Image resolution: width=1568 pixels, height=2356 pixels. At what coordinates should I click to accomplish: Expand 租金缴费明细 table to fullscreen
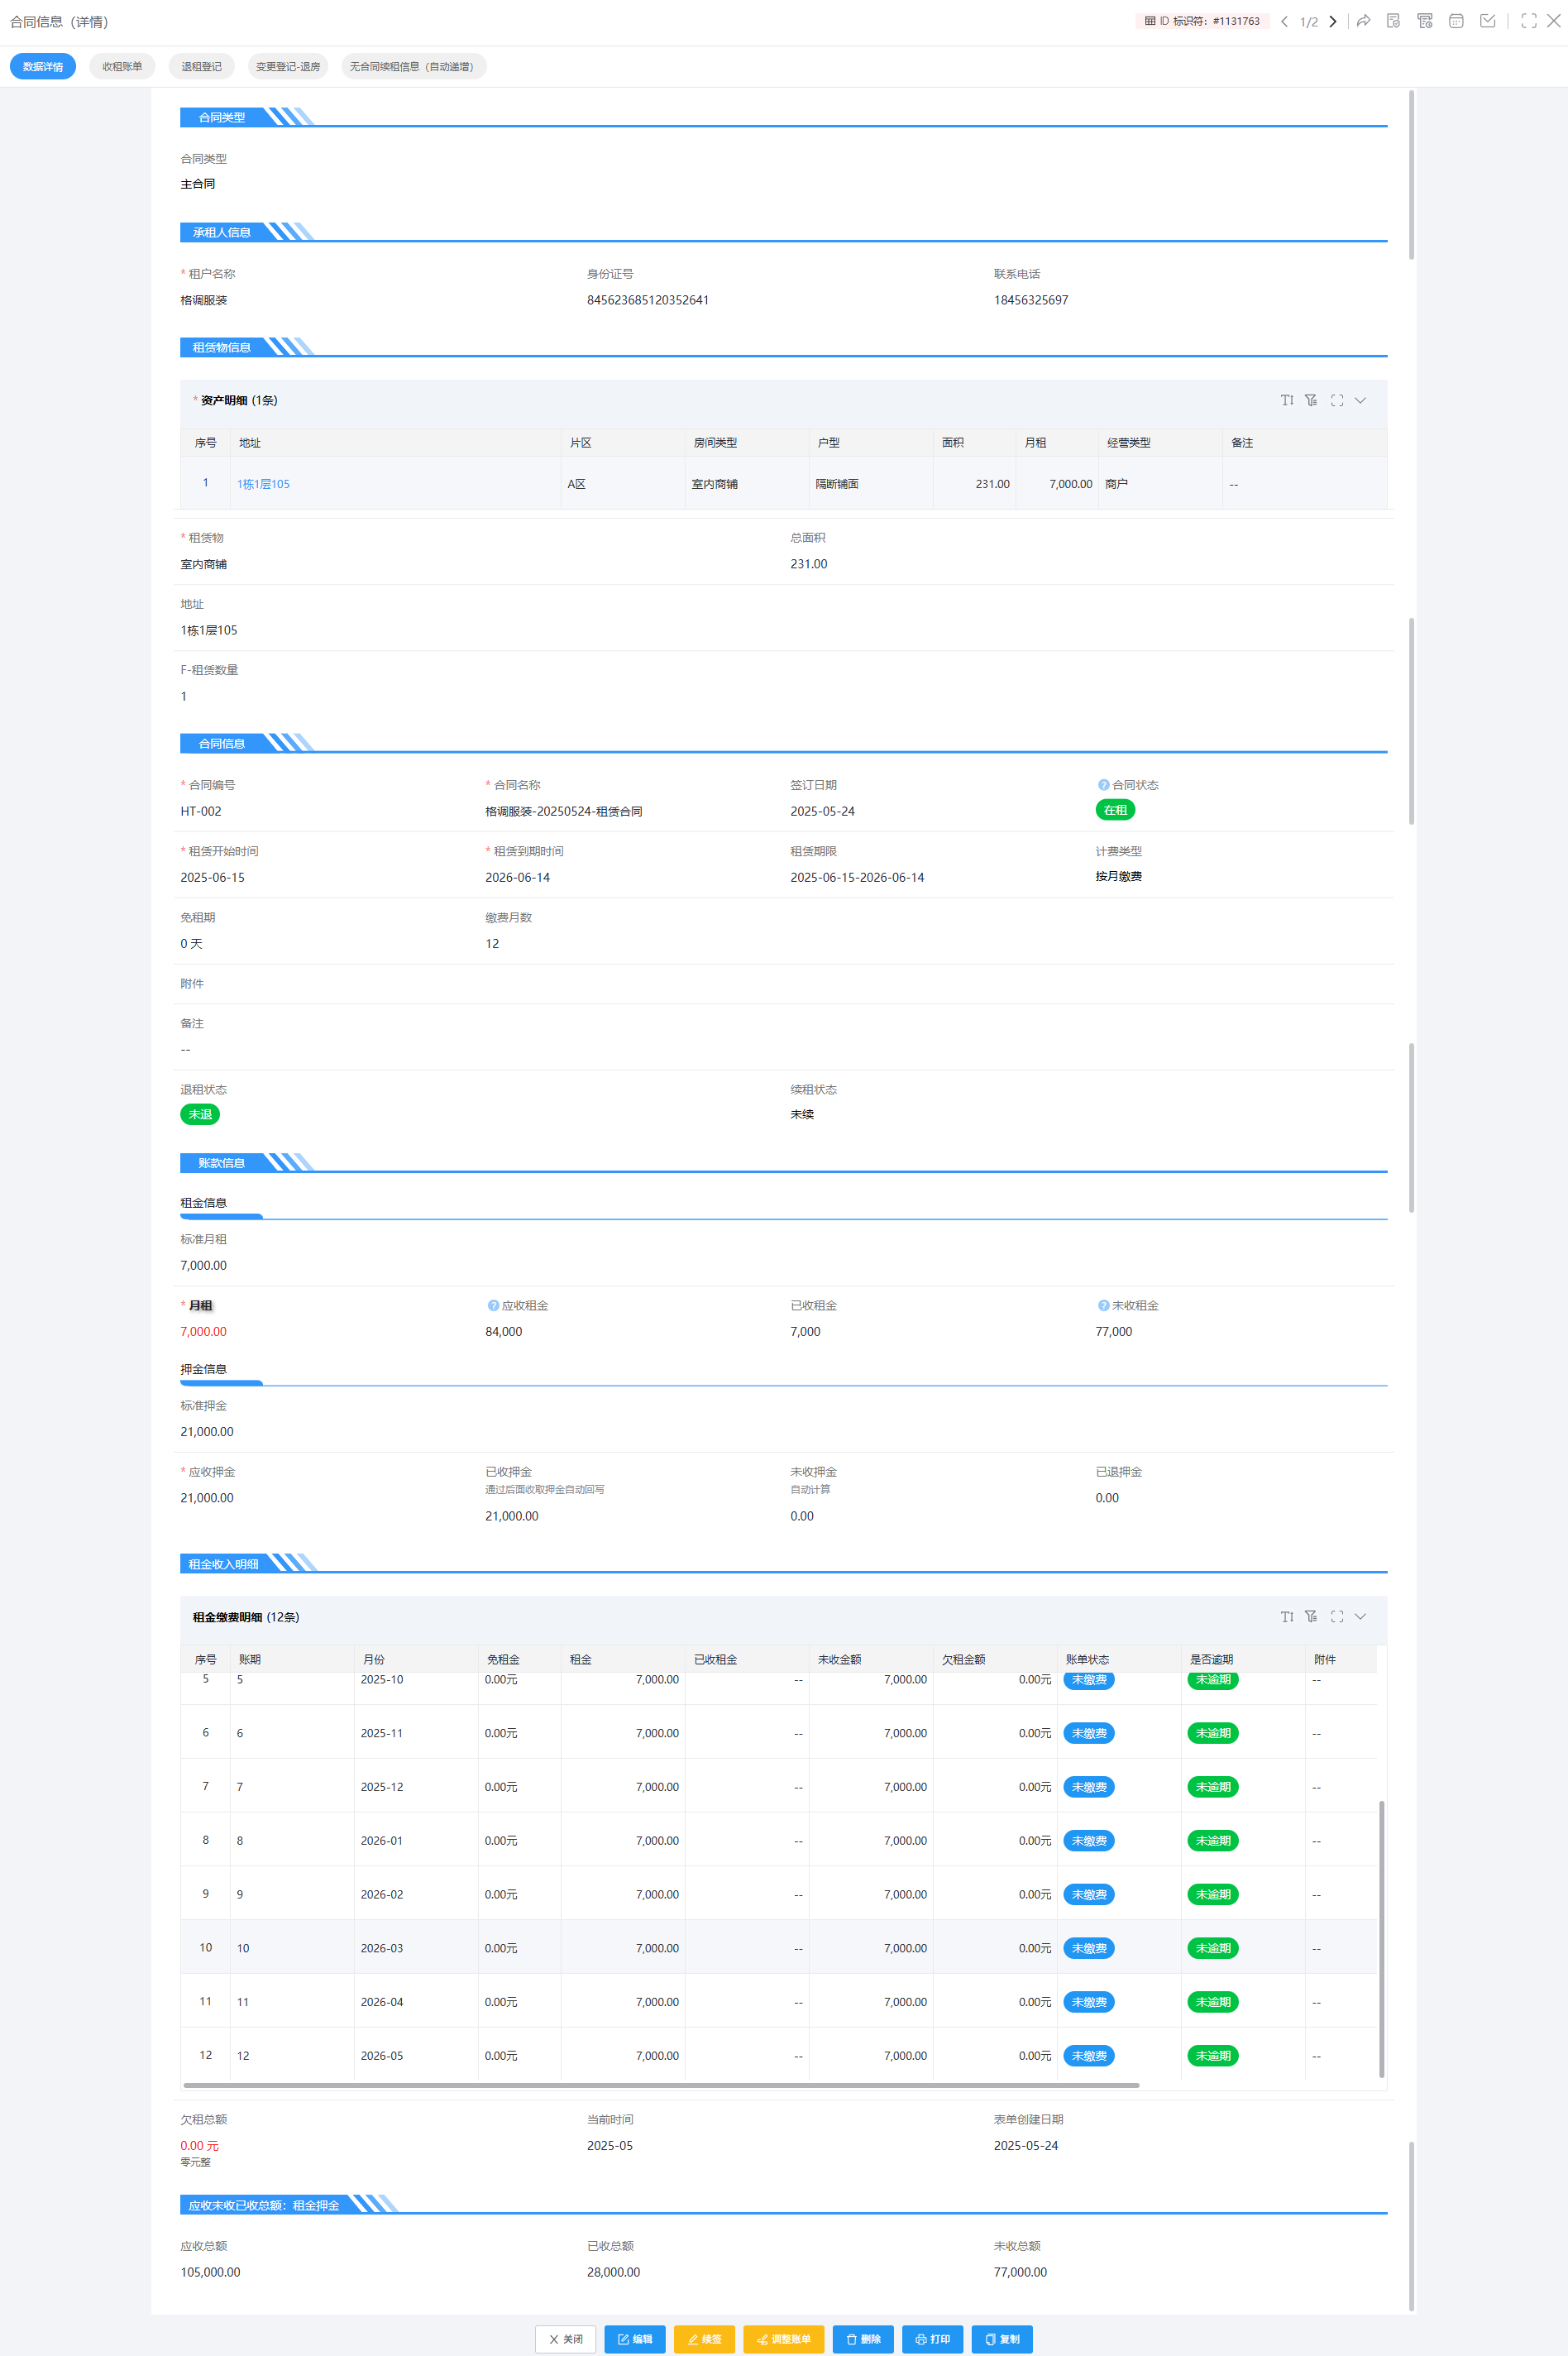[1337, 1617]
